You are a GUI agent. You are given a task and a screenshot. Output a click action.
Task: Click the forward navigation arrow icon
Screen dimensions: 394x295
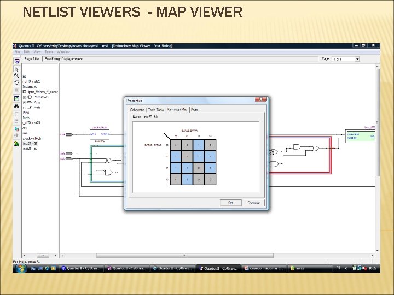tap(16, 121)
